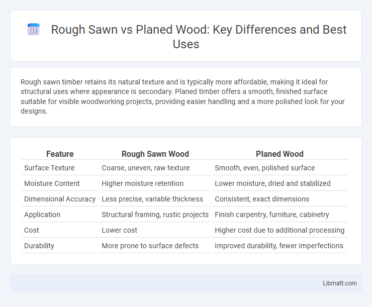Image resolution: width=372 pixels, height=307 pixels.
Task: Select the 'Surface Texture' row label
Action: pos(49,168)
